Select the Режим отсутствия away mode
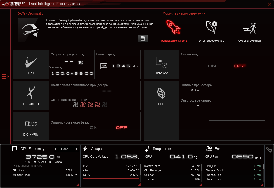The height and width of the screenshot is (188, 274). (x=250, y=27)
